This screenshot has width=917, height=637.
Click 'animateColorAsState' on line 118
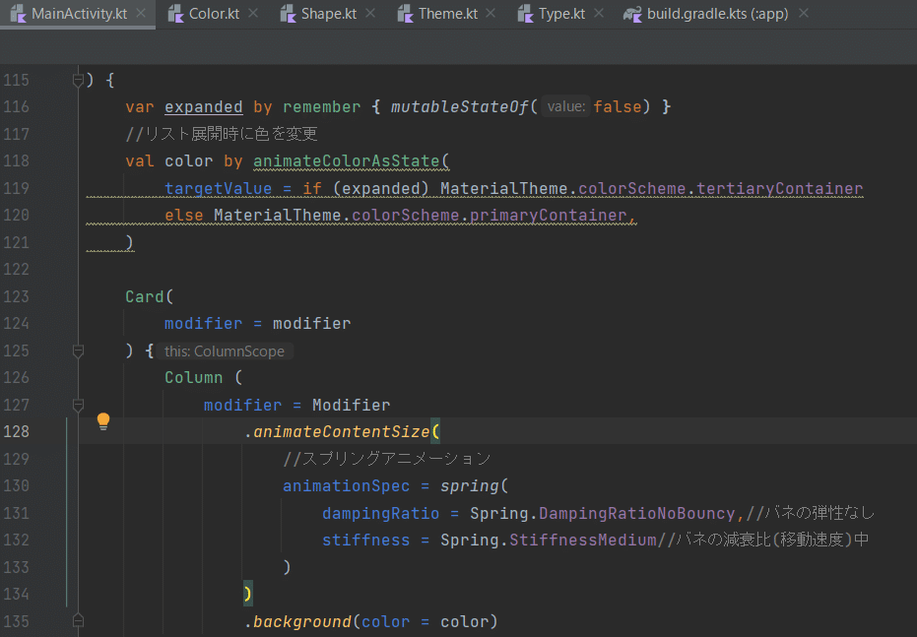pos(347,160)
